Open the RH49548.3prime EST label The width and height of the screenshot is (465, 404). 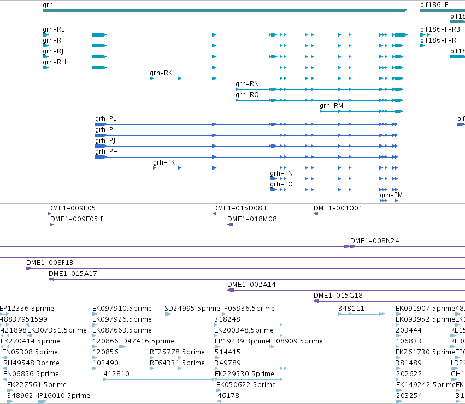[32, 364]
